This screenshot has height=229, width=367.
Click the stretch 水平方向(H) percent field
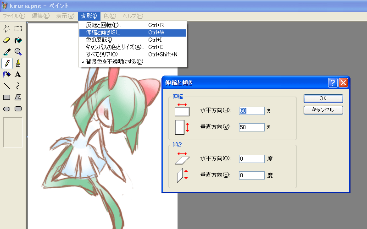point(251,111)
